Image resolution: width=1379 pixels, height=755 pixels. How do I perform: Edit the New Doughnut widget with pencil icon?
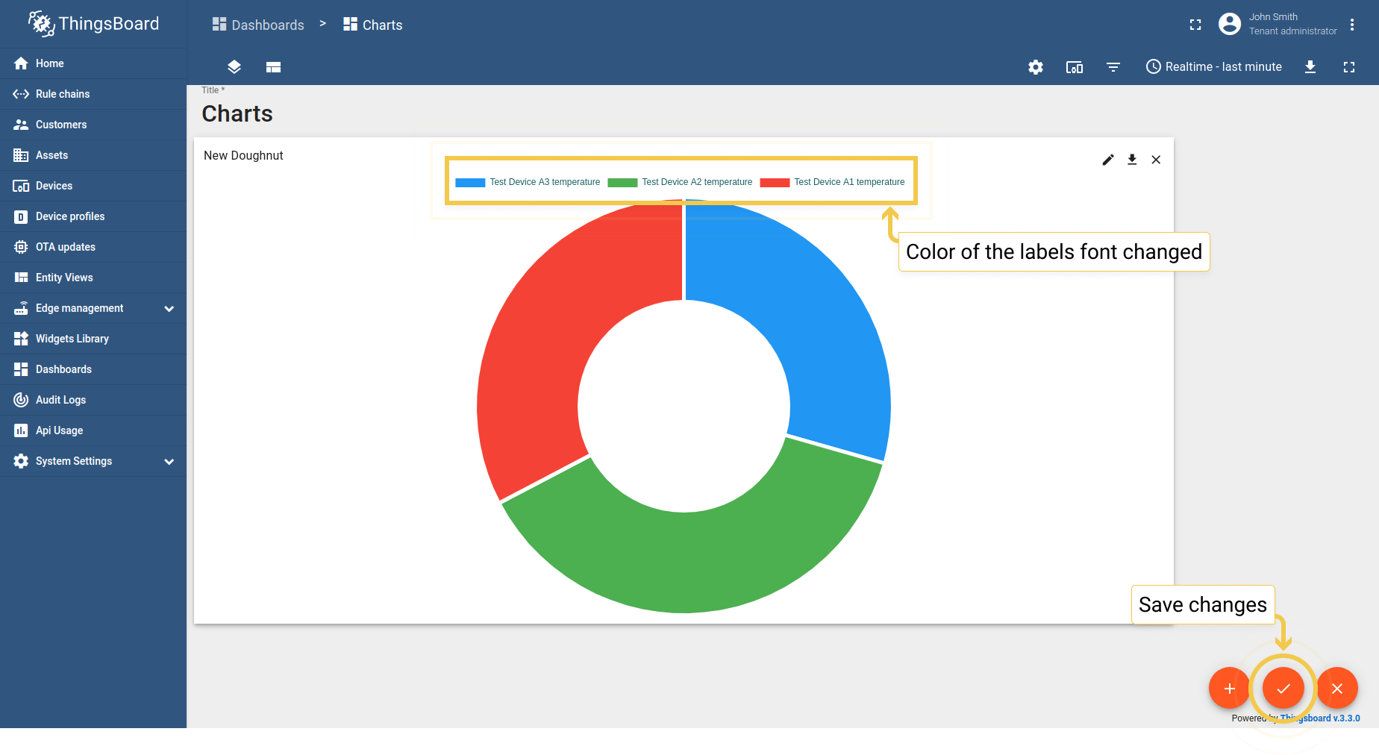(1108, 160)
